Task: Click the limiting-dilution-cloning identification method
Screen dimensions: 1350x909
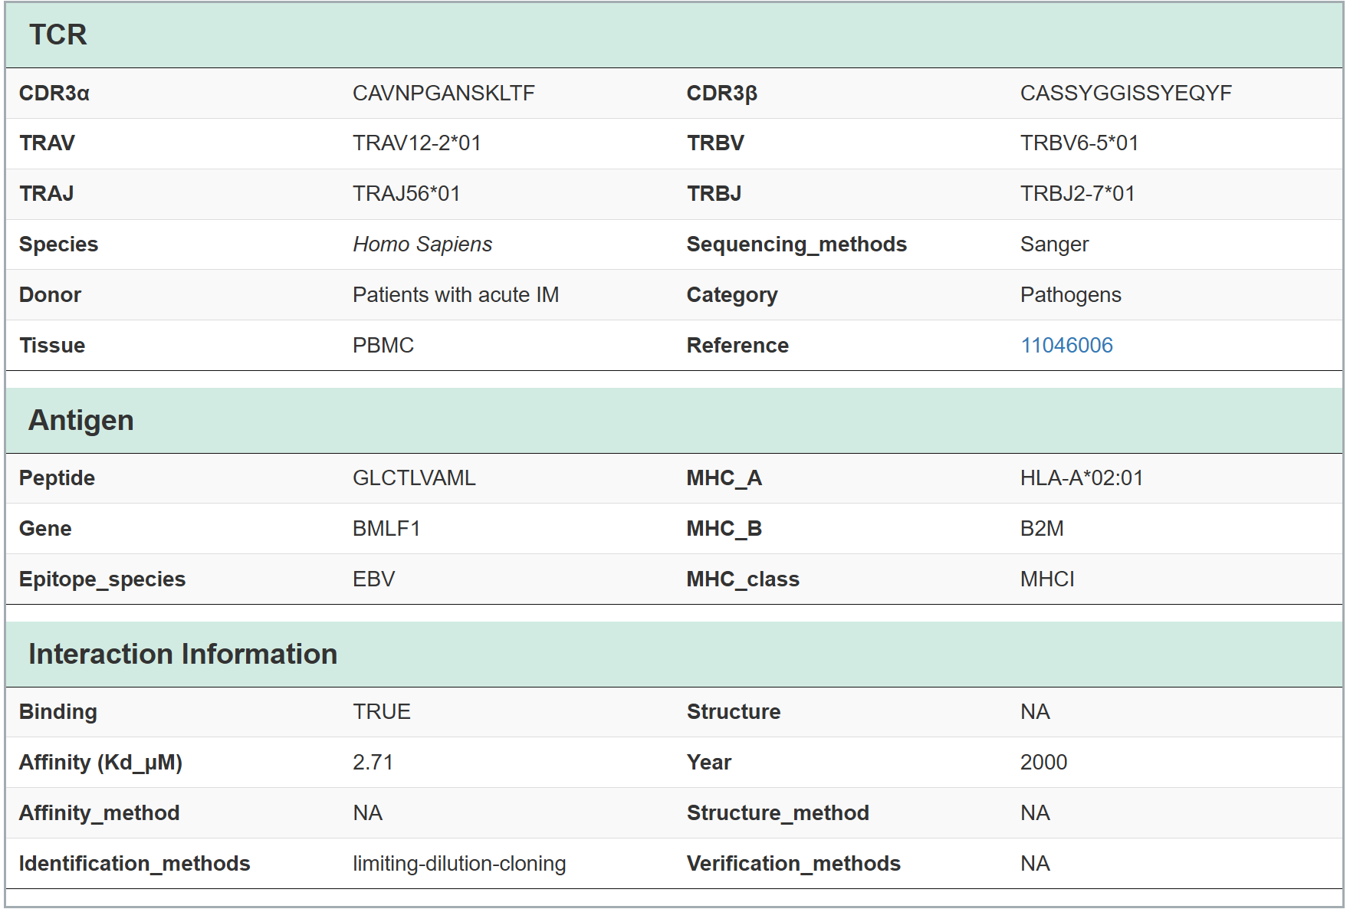Action: pos(458,864)
